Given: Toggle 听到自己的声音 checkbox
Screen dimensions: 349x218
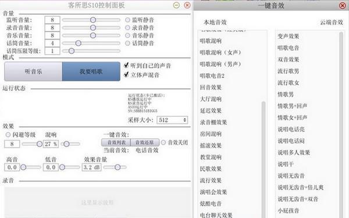Looking at the screenshot, I should pyautogui.click(x=126, y=65).
